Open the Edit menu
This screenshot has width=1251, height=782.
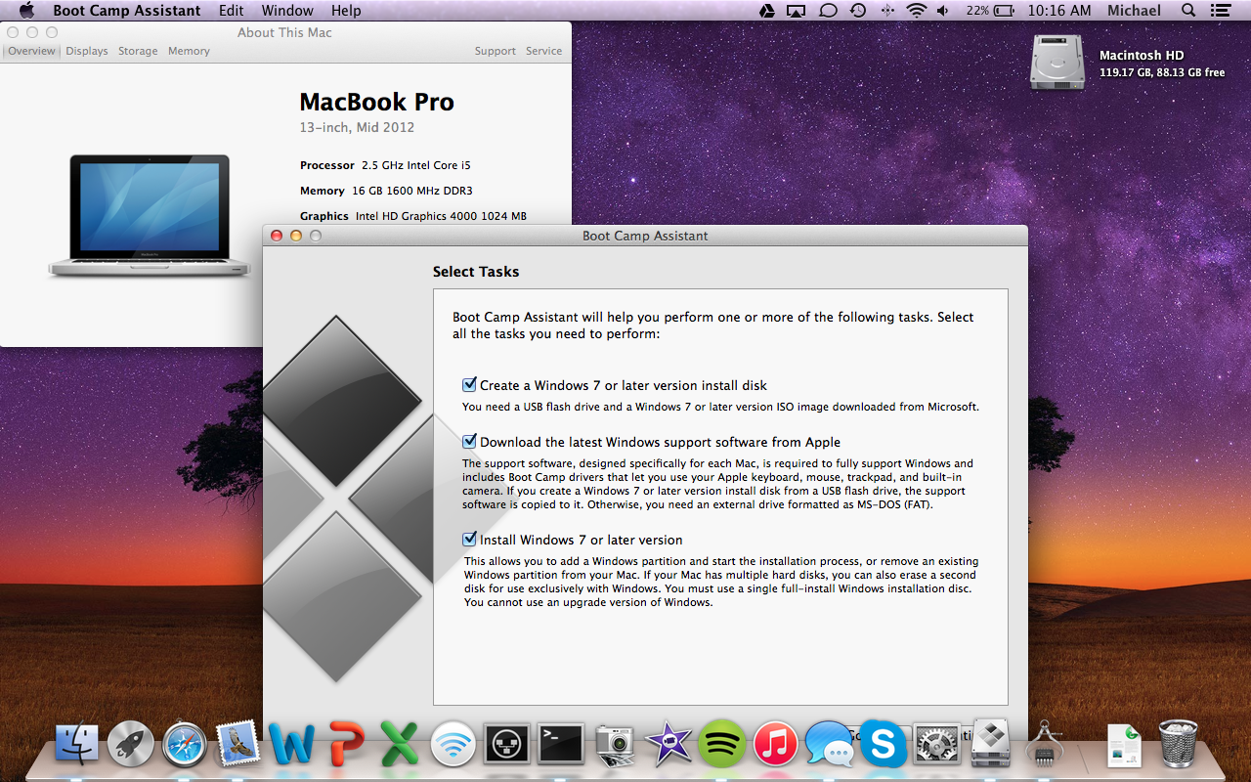(232, 11)
